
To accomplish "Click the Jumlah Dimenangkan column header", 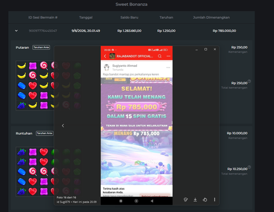I will pyautogui.click(x=212, y=18).
